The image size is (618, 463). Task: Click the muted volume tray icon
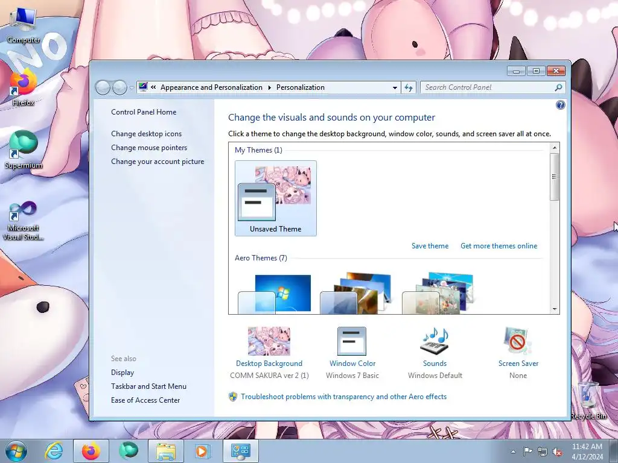click(557, 452)
